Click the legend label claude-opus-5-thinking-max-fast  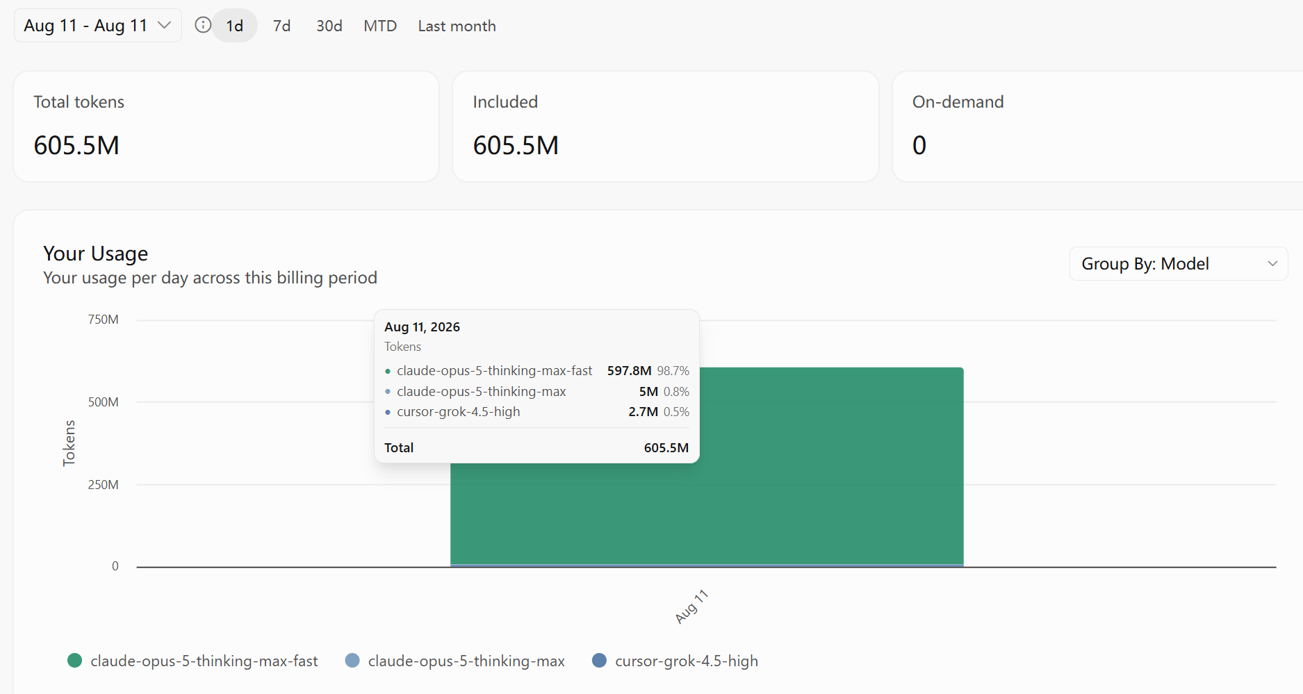click(x=204, y=661)
